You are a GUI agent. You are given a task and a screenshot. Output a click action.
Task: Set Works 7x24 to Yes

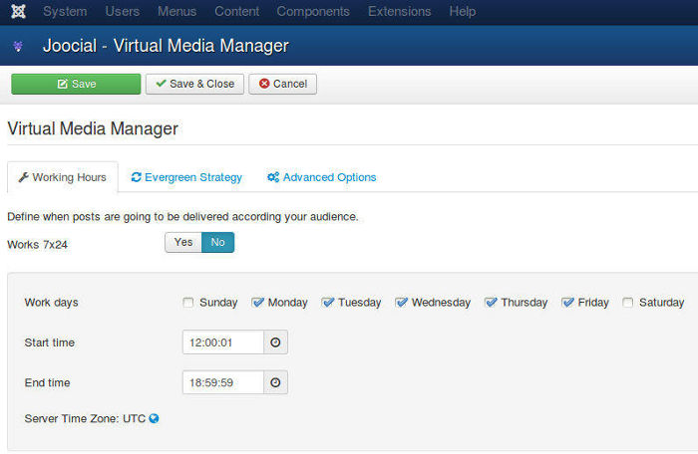[183, 242]
